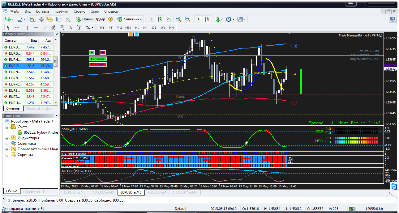399x213 pixels.
Task: Click the red SELL Market button
Action: coord(97,64)
